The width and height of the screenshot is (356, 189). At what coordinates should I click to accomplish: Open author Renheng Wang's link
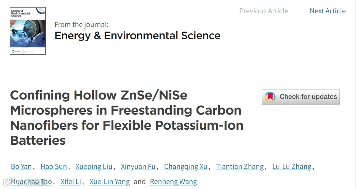(174, 181)
